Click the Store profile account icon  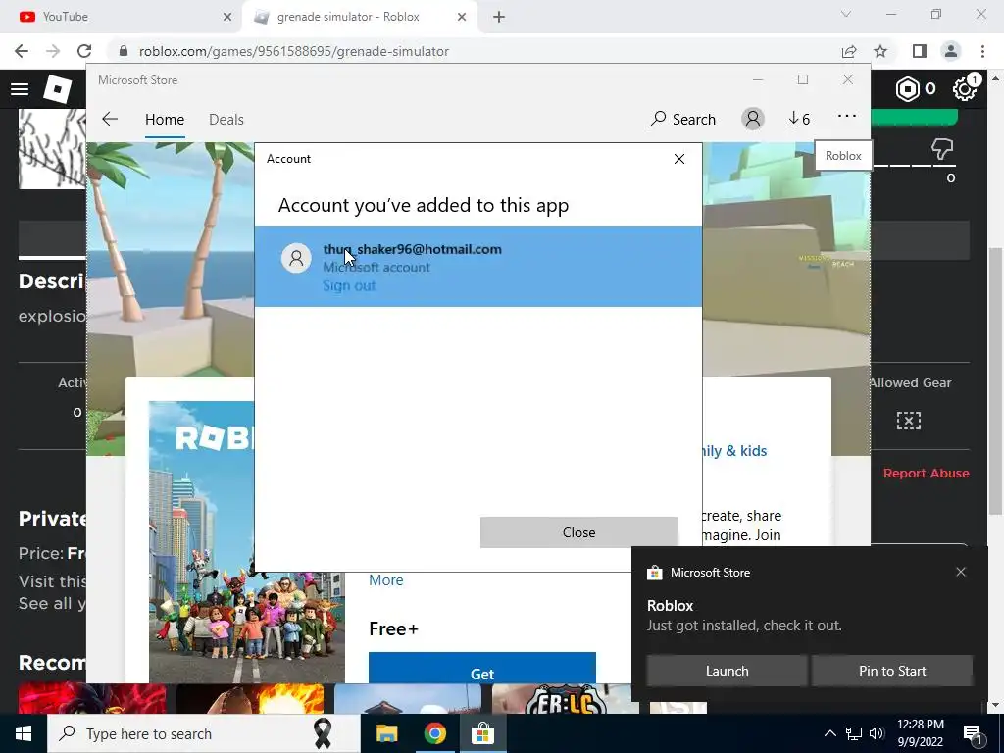[x=753, y=119]
